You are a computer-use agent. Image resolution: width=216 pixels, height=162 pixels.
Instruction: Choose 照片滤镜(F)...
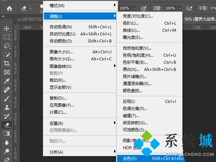pyautogui.click(x=149, y=76)
